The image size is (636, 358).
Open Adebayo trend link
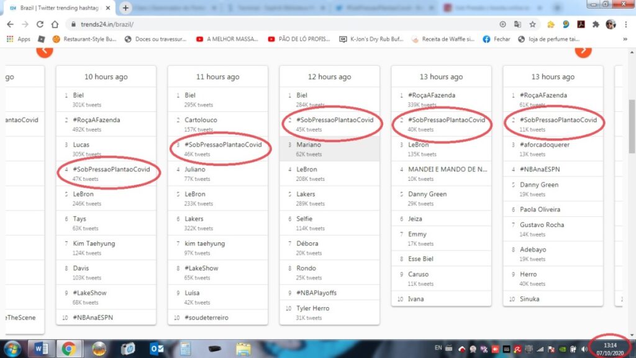pos(533,250)
